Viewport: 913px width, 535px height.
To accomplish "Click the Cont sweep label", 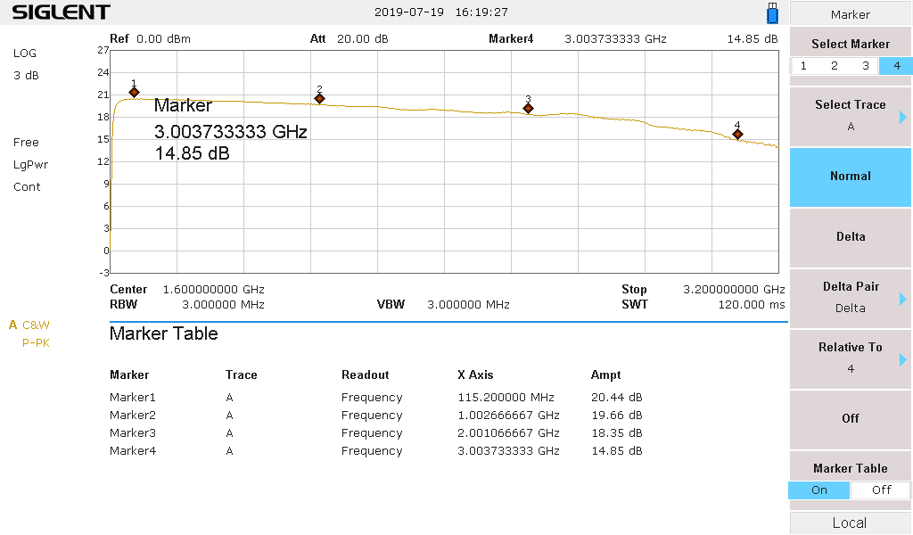I will point(27,187).
